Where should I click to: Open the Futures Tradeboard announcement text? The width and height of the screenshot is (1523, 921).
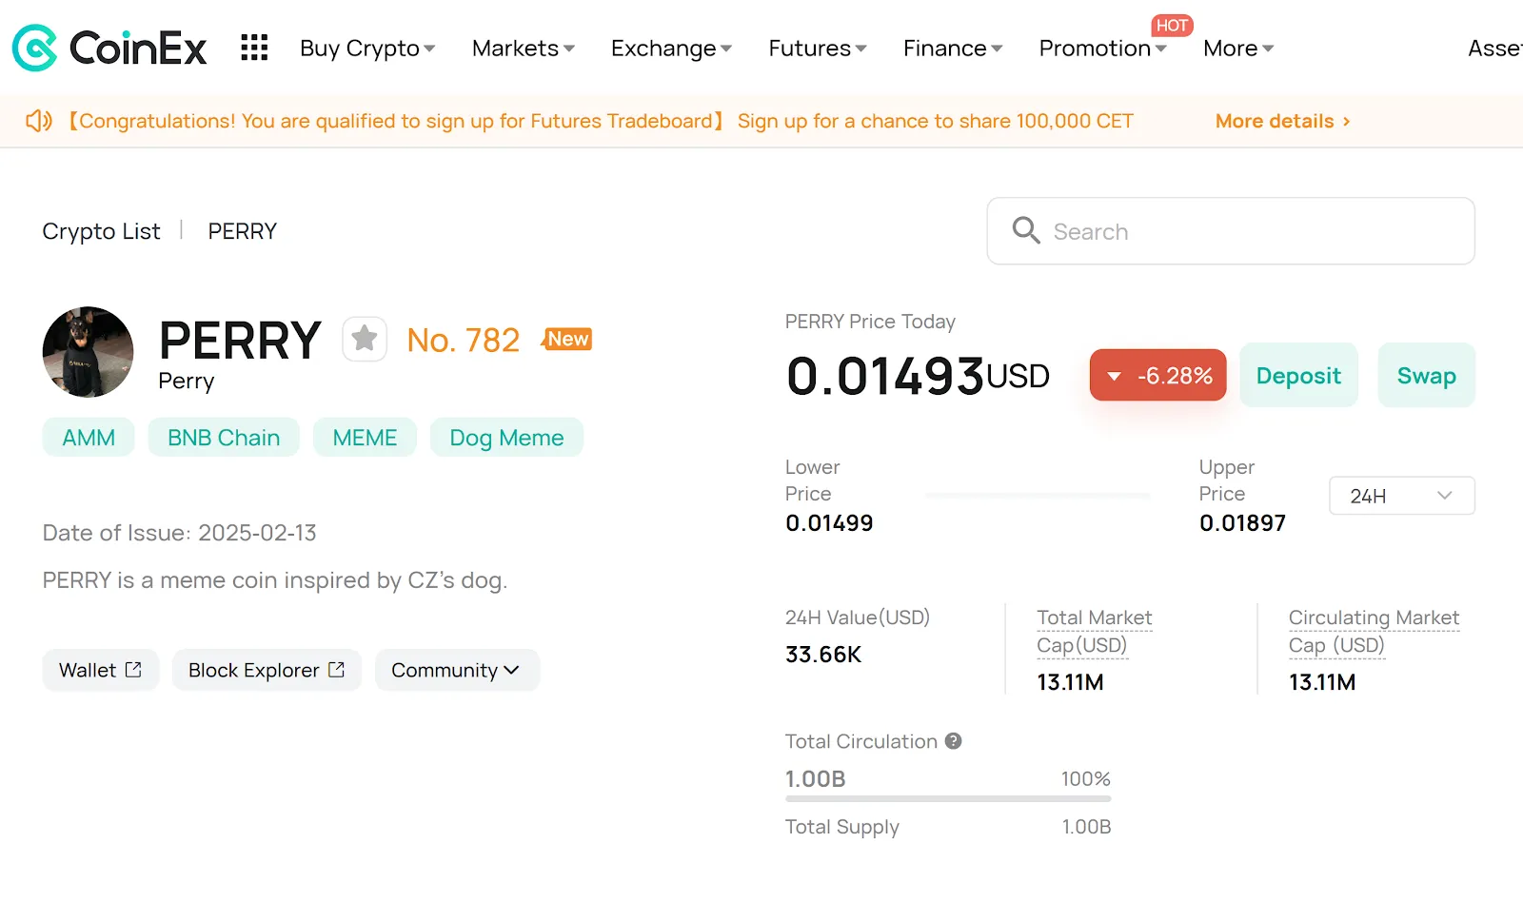click(601, 121)
